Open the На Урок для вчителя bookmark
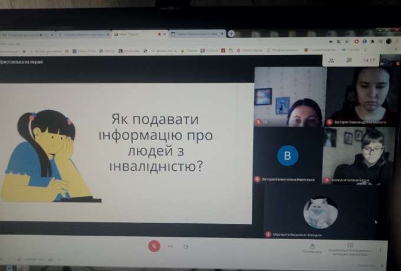 (x=46, y=51)
